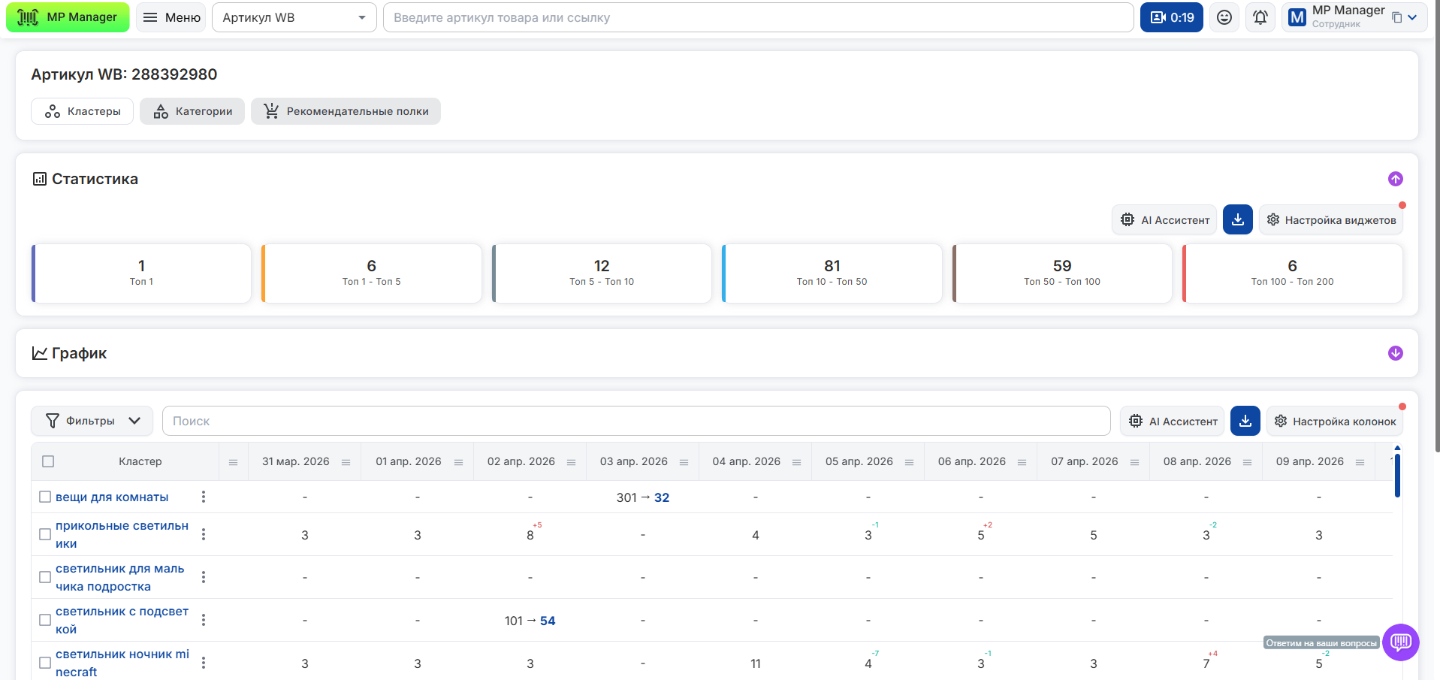This screenshot has height=680, width=1440.
Task: Open the Настройка виджетов settings
Action: 1330,220
